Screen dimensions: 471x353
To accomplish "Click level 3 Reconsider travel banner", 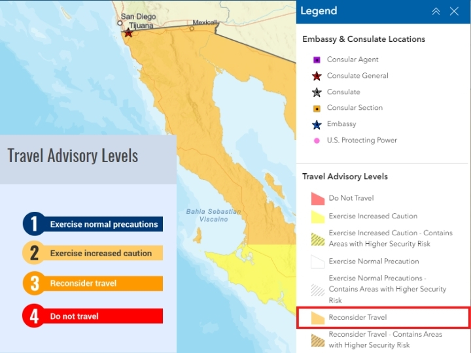I will pos(93,283).
